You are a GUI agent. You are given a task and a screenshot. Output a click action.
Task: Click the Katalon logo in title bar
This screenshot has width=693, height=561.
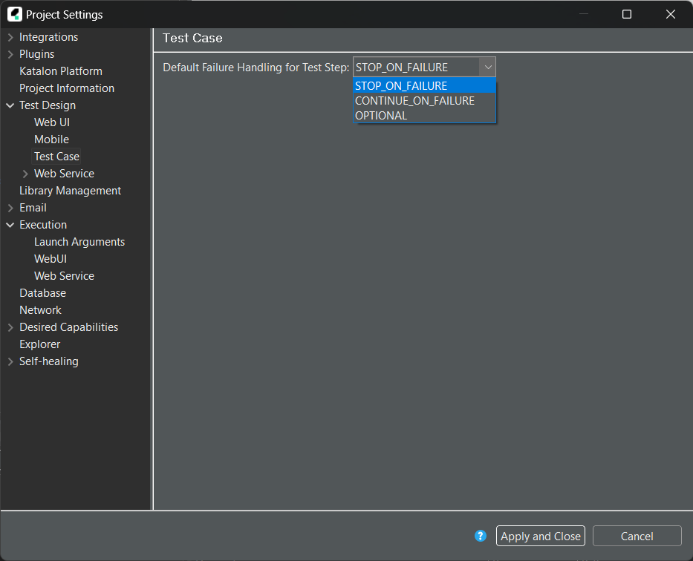[15, 14]
